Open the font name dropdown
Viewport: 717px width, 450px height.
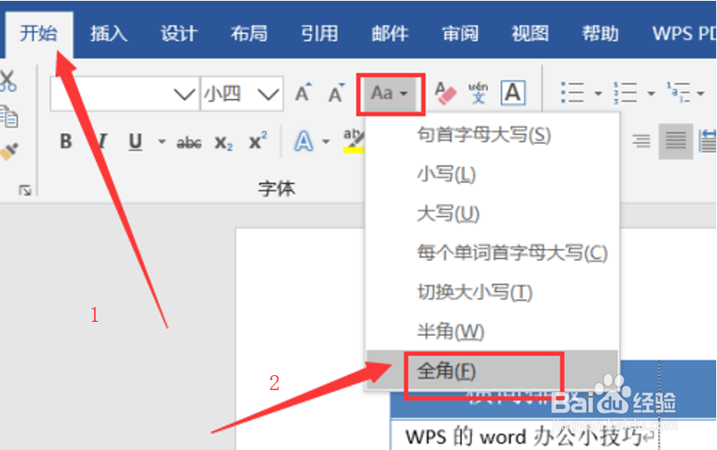[184, 94]
